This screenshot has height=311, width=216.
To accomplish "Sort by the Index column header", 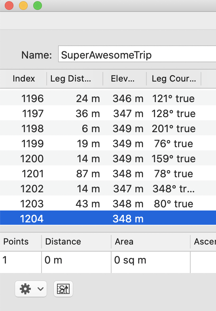I will (x=23, y=79).
